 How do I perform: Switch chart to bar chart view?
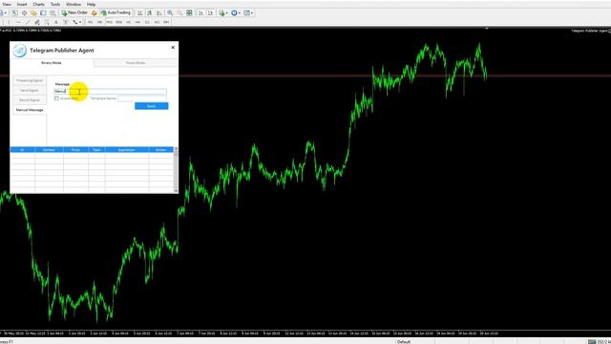140,12
